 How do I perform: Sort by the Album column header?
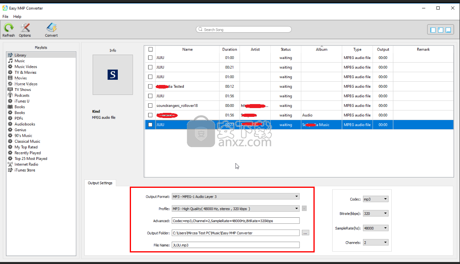(x=321, y=49)
